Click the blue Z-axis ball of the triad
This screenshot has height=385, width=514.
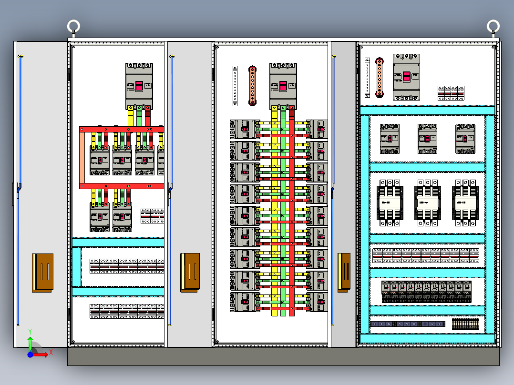coord(30,355)
